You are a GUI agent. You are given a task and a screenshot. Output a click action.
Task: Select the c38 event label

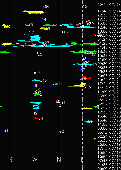coord(46,7)
